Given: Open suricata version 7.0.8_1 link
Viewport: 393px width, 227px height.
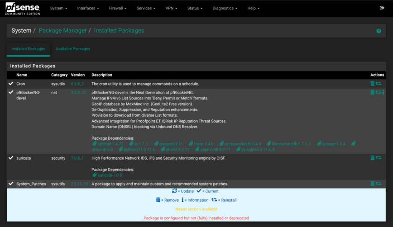Looking at the screenshot, I should [77, 158].
